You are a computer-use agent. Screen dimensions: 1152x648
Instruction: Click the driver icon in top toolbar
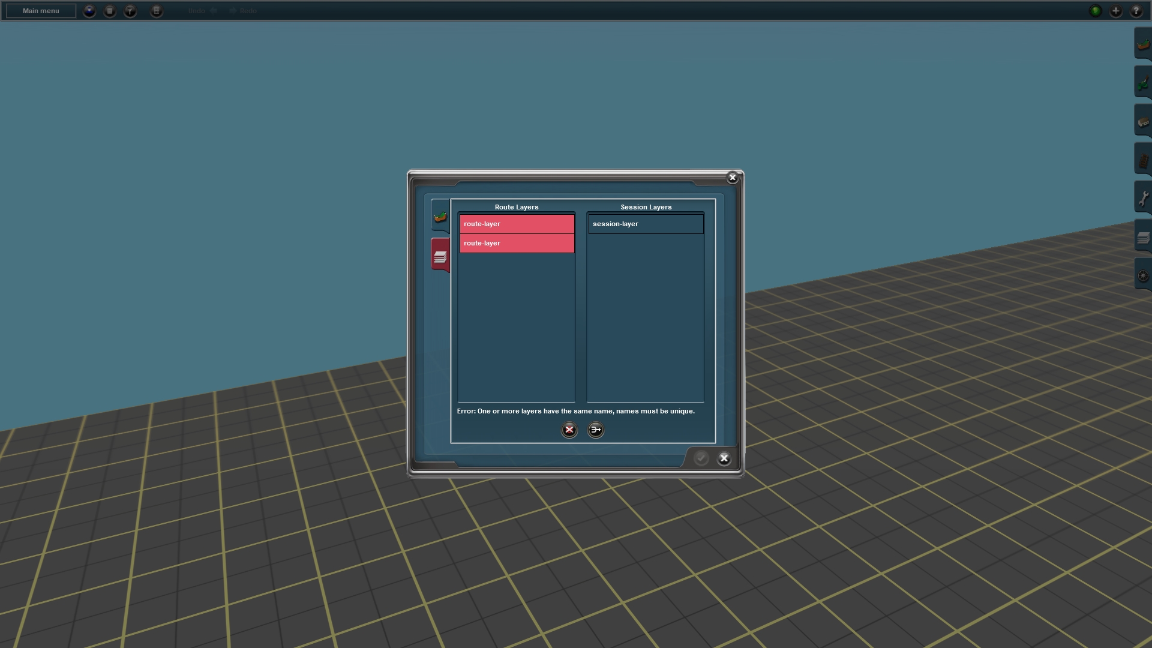(89, 11)
